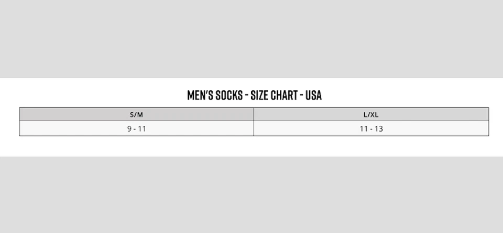
Task: Click the L/XL size column header
Action: point(371,114)
